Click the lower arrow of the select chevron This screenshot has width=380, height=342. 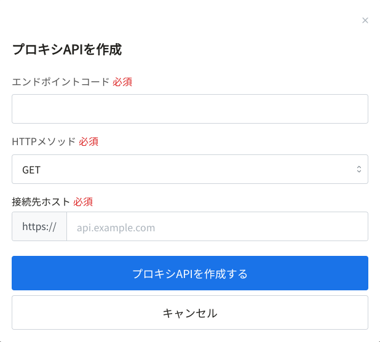click(x=359, y=172)
